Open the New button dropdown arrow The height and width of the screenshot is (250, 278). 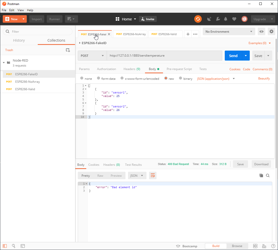(x=23, y=19)
